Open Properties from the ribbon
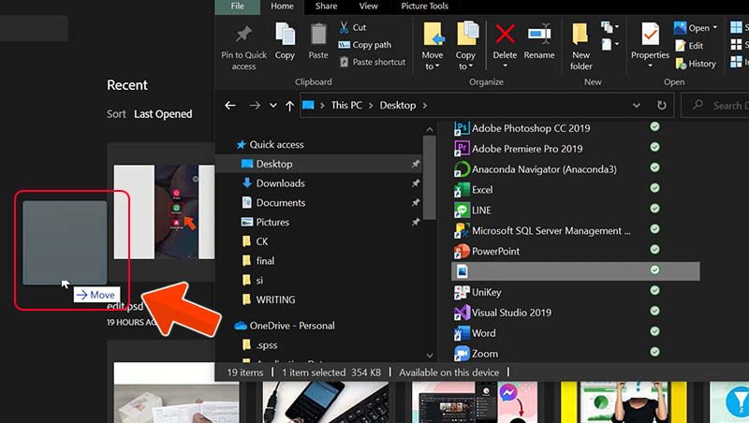 (650, 36)
